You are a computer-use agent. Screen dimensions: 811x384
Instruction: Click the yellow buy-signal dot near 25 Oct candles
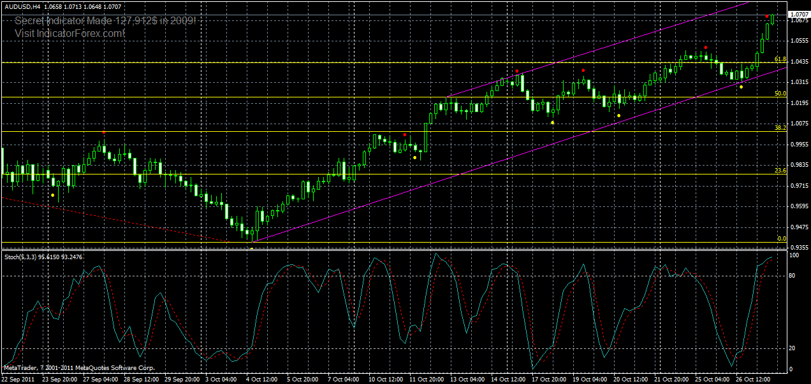(x=742, y=87)
